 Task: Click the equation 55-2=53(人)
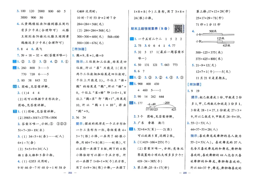201,123
